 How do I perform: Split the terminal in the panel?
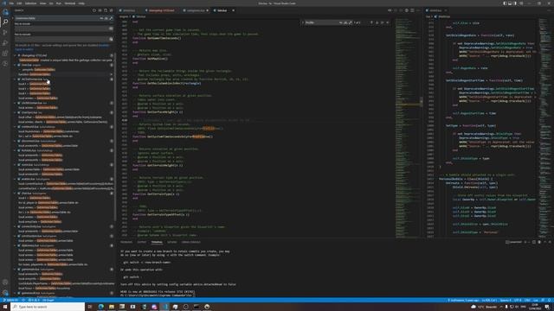pos(534,242)
